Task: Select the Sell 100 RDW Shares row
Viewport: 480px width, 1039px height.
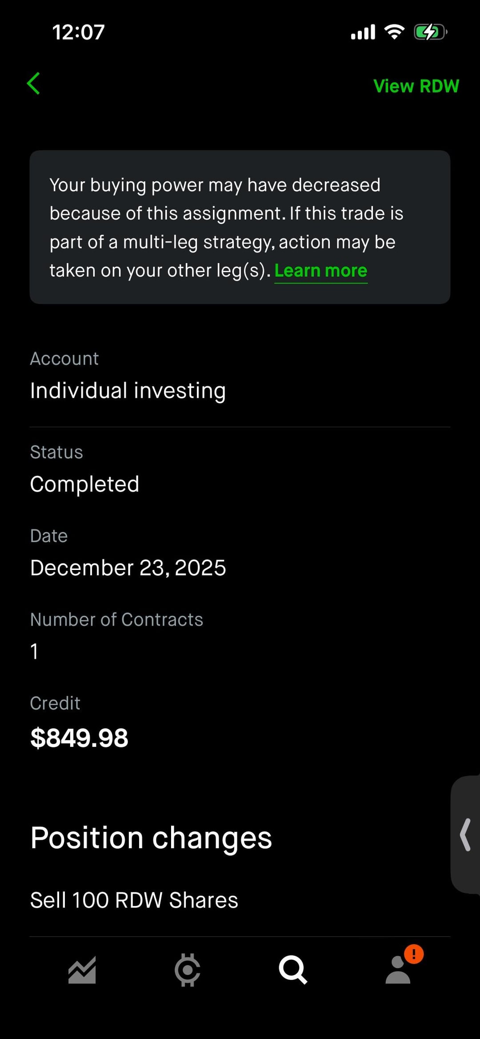Action: tap(134, 900)
